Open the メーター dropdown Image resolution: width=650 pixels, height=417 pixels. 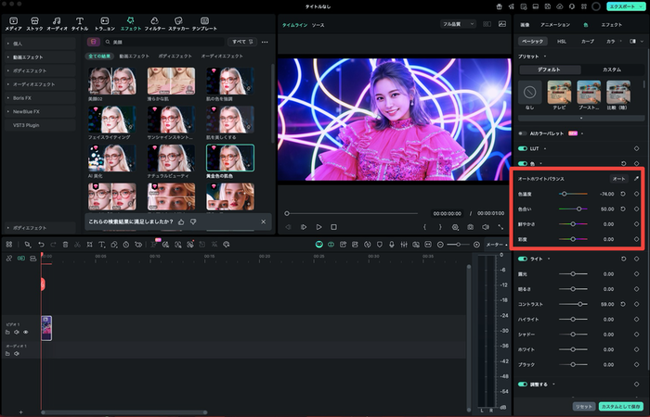(x=496, y=245)
